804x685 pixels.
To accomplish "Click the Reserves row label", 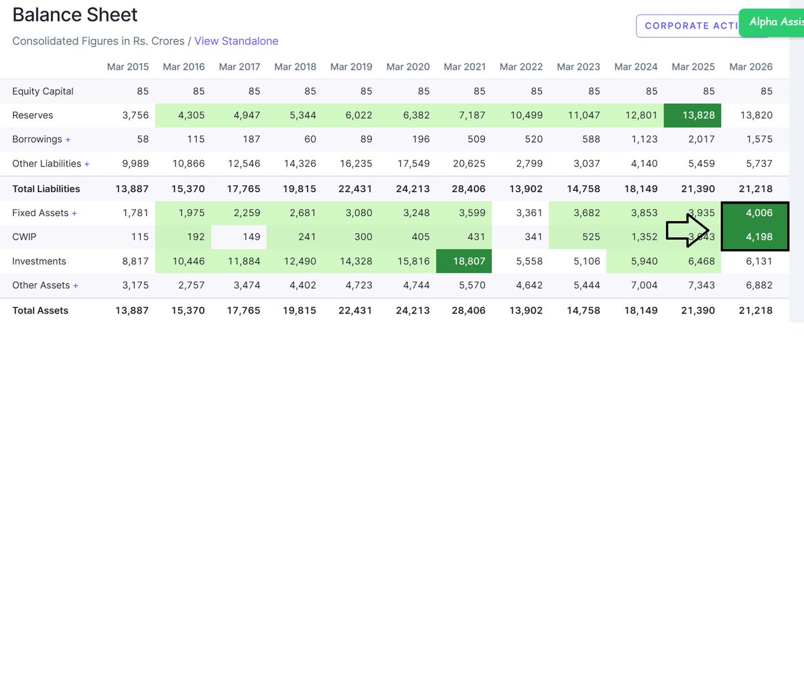I will point(32,115).
